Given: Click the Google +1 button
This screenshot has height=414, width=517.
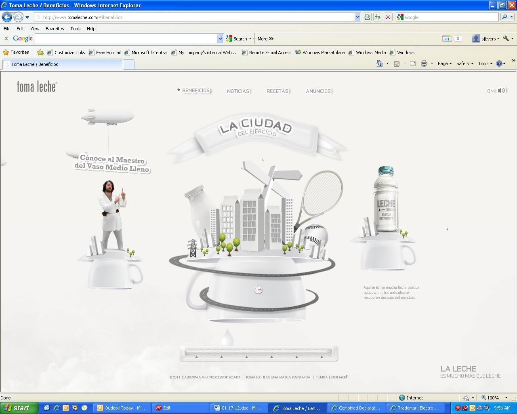Looking at the screenshot, I should pyautogui.click(x=447, y=38).
